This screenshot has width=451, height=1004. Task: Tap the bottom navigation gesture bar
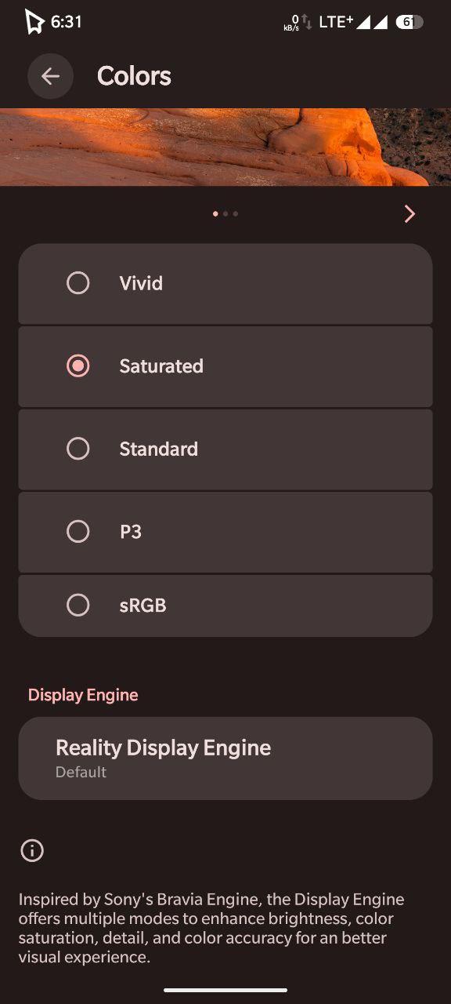point(225,990)
